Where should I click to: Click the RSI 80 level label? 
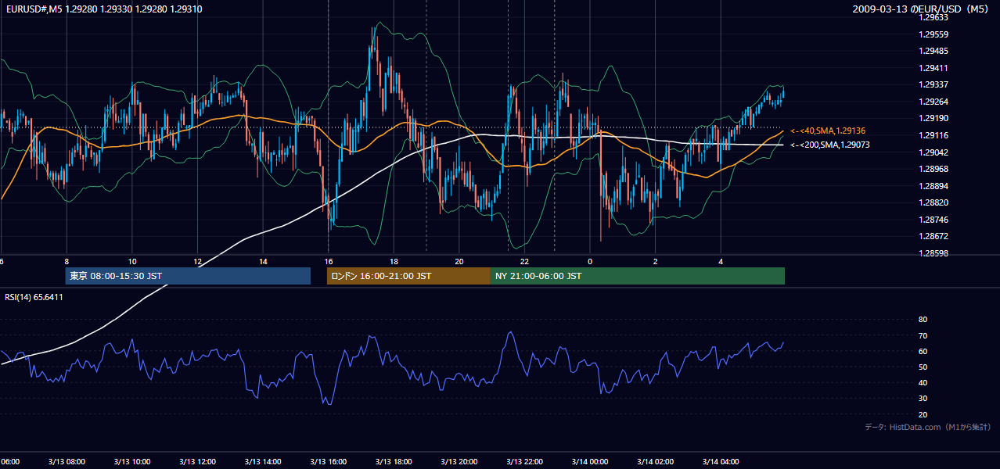click(923, 320)
